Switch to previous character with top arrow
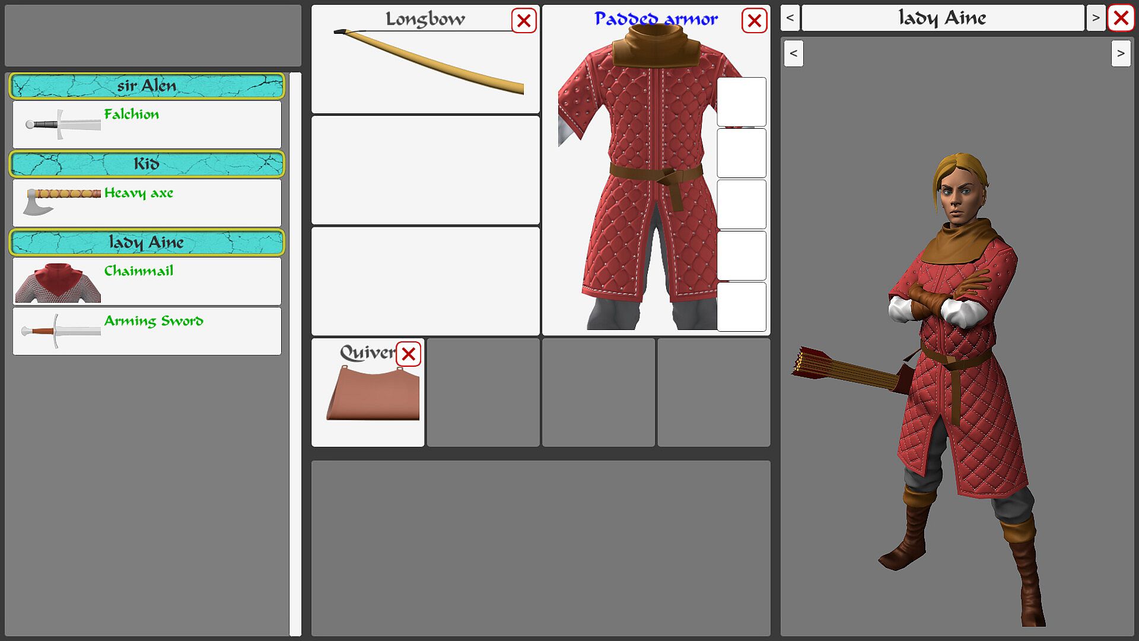 click(790, 18)
